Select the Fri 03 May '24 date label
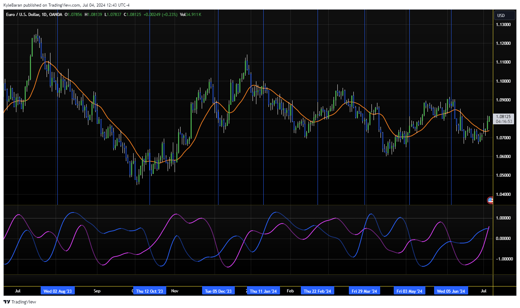This screenshot has height=308, width=520. (x=409, y=291)
